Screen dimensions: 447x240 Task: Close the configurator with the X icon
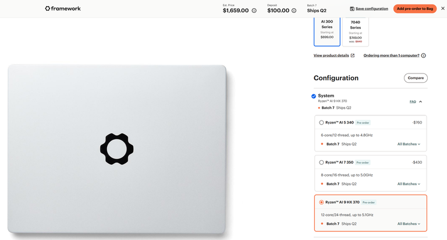443,9
